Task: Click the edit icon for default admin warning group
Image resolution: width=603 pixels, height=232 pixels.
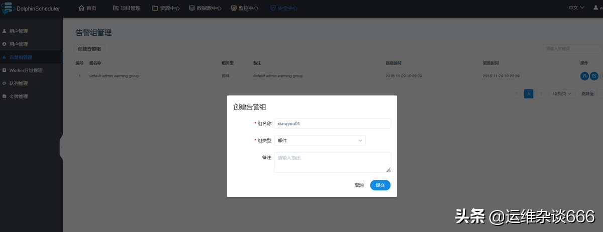Action: (x=594, y=76)
